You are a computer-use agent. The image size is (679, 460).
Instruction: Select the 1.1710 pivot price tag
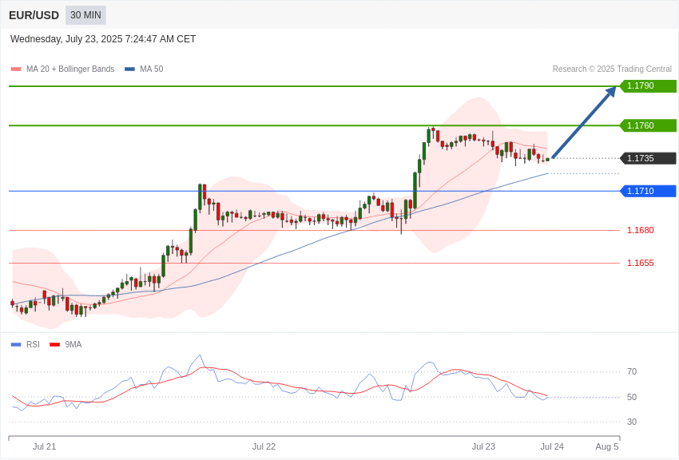[649, 191]
